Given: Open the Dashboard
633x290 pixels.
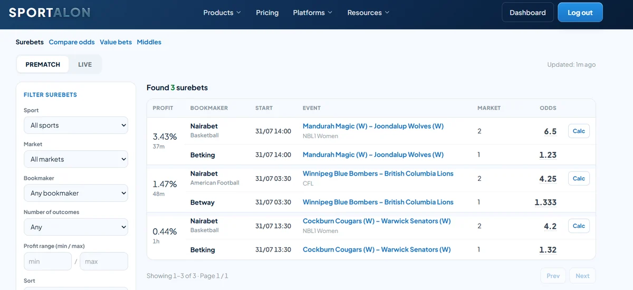Looking at the screenshot, I should [x=527, y=13].
